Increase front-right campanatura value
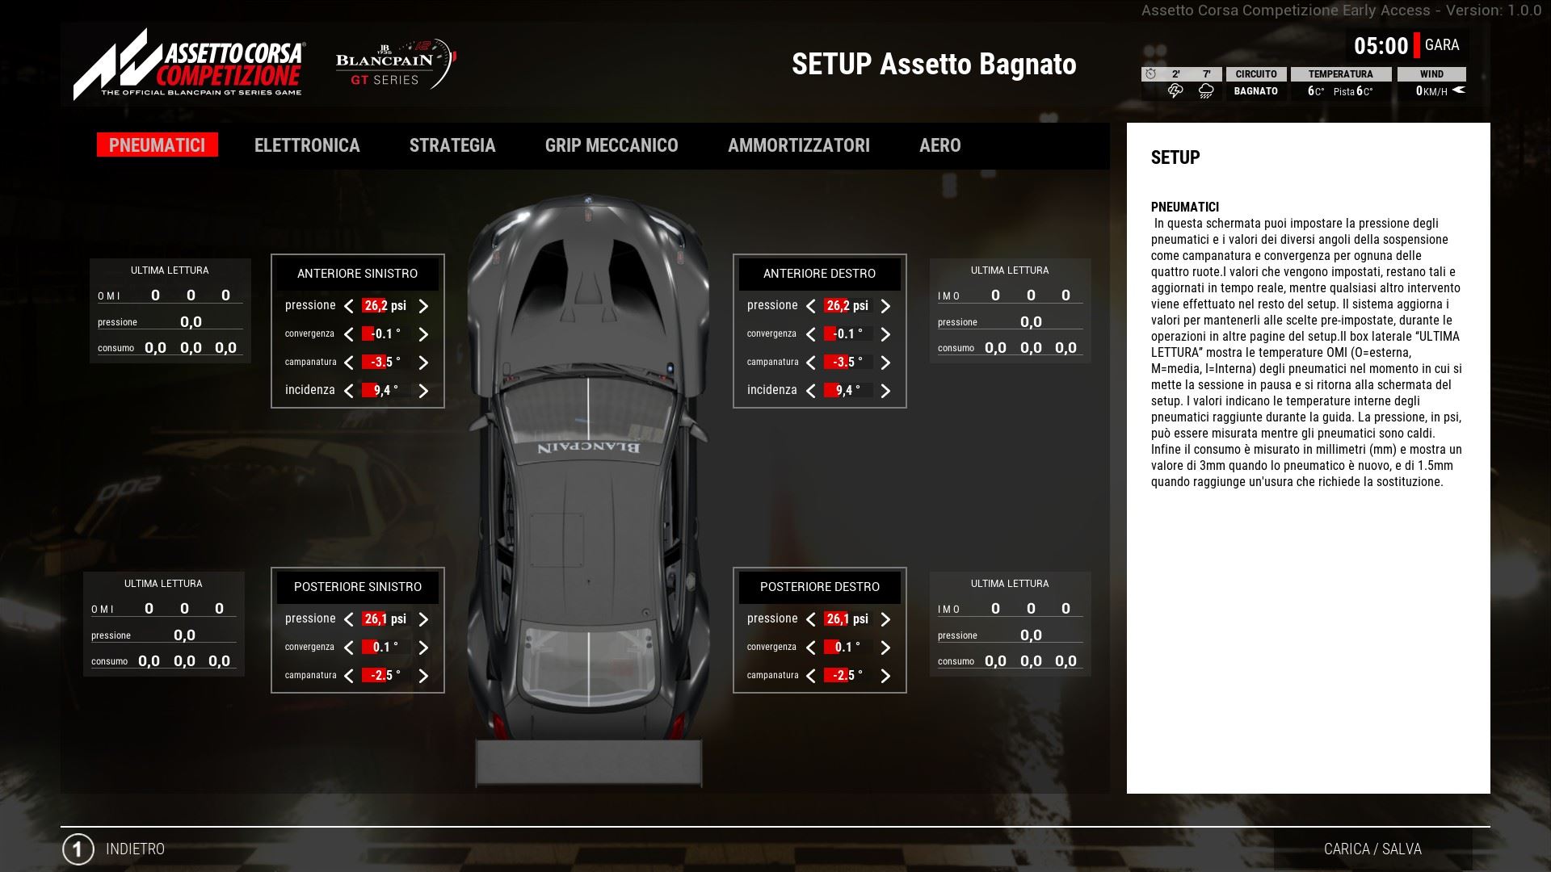This screenshot has width=1551, height=872. pyautogui.click(x=885, y=363)
